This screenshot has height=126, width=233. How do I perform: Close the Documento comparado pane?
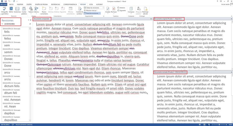[x=151, y=19]
